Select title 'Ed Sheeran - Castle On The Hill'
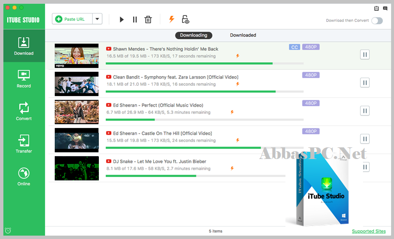Viewport: 394px width, 239px height. tap(162, 133)
